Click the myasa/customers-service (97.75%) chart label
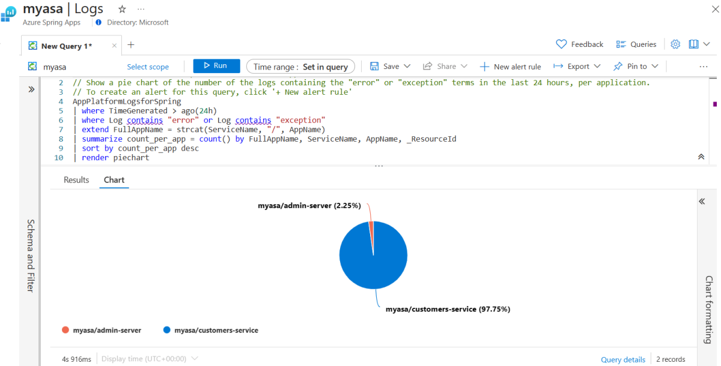Screen dimensions: 721x366 tap(448, 309)
